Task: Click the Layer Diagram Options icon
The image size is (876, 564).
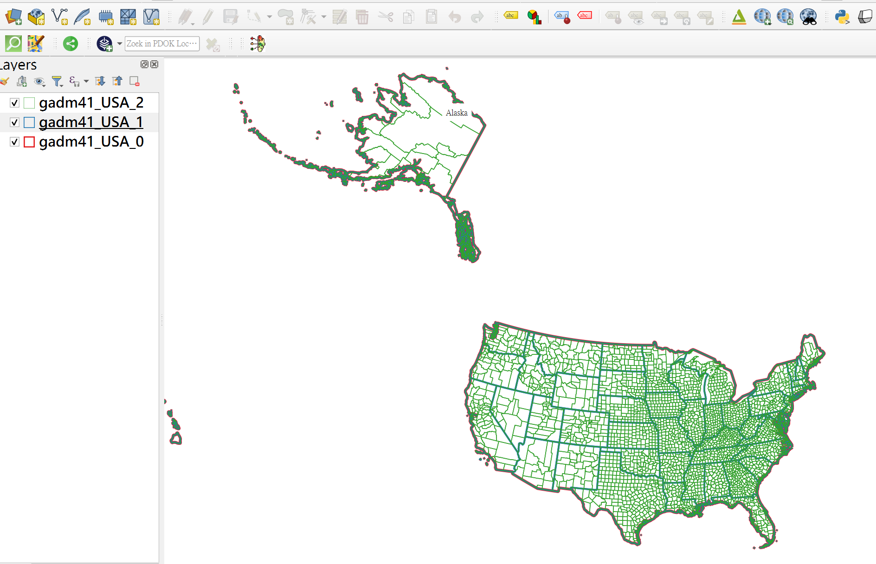Action: 534,17
